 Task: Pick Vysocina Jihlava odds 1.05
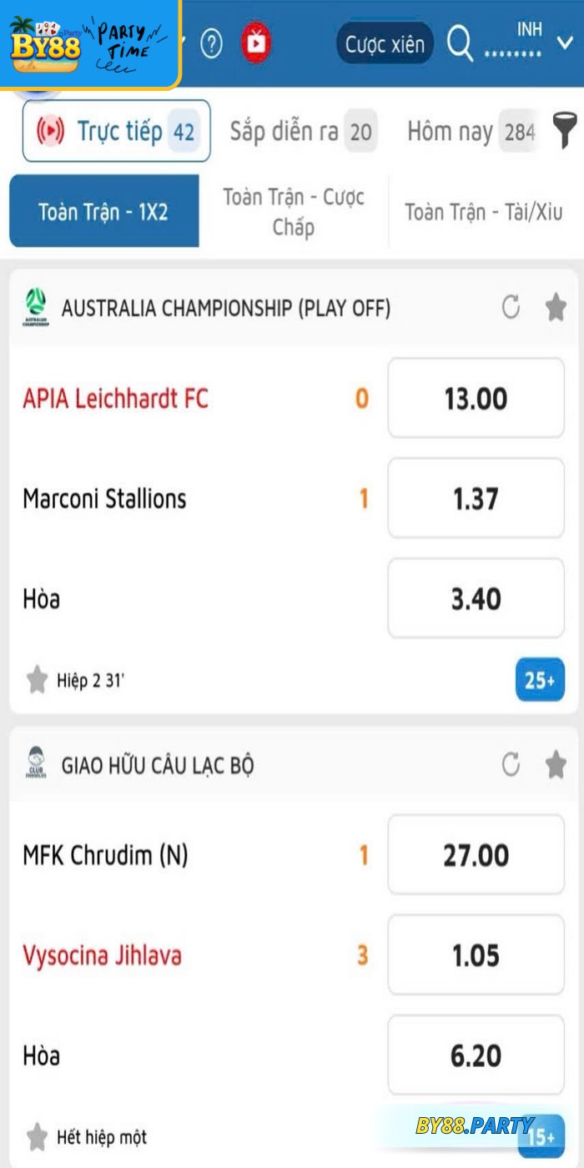pos(476,955)
